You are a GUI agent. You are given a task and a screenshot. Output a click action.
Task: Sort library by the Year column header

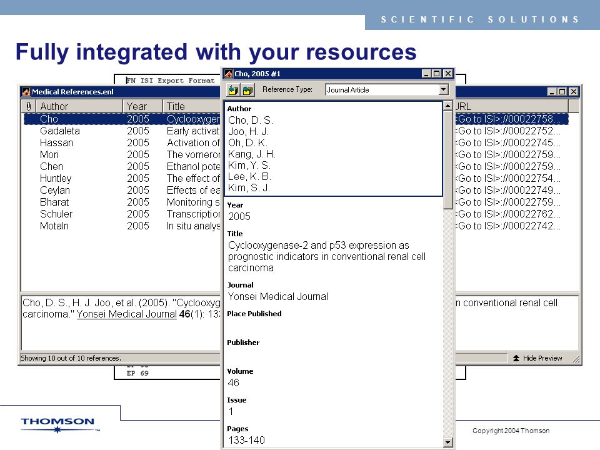pos(142,106)
